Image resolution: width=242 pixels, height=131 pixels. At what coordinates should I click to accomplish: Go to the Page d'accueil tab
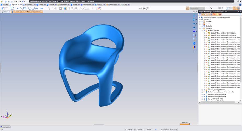(x=5, y=12)
